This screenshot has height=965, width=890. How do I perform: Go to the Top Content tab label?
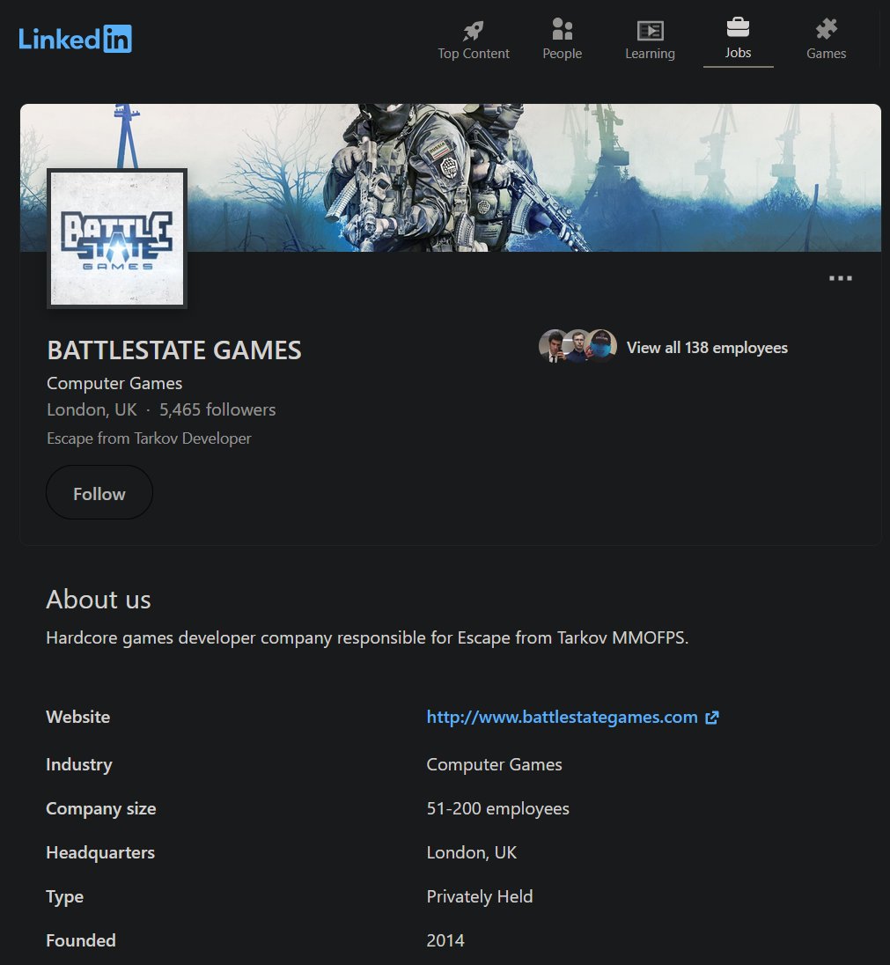click(x=474, y=54)
